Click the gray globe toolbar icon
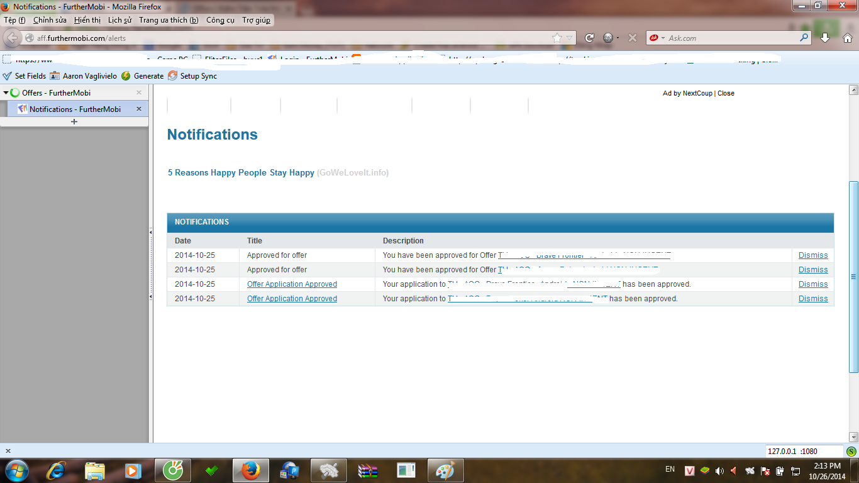The height and width of the screenshot is (483, 859). 607,38
